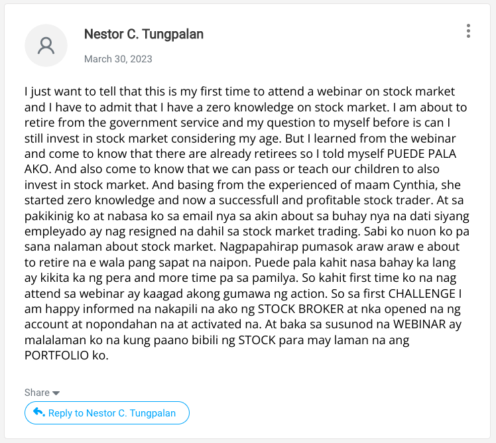
Task: Open the three-dot comment options menu
Action: [468, 31]
